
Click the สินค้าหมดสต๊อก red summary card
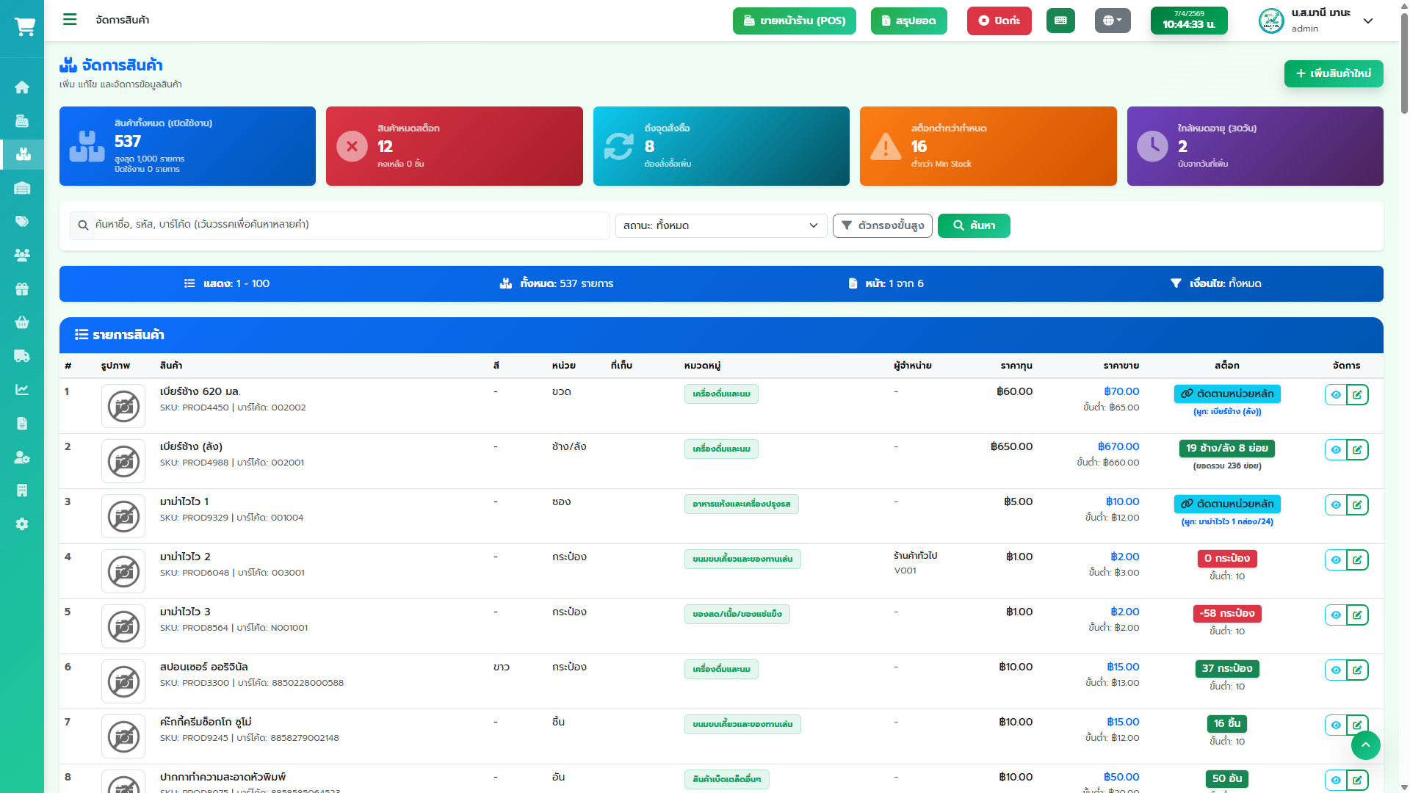point(454,146)
